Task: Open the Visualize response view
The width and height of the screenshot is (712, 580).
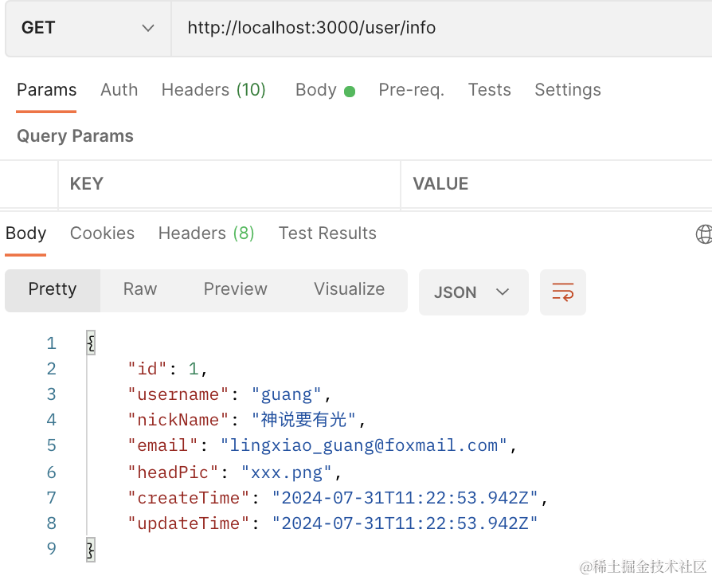Action: pos(349,289)
